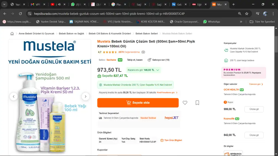Image resolution: width=278 pixels, height=156 pixels.
Task: Open photo reviews camera icon
Action: tap(143, 52)
